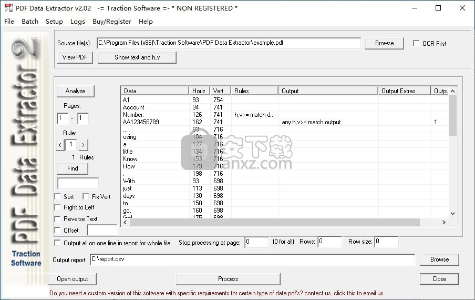Click the Horiz column header

pos(199,91)
